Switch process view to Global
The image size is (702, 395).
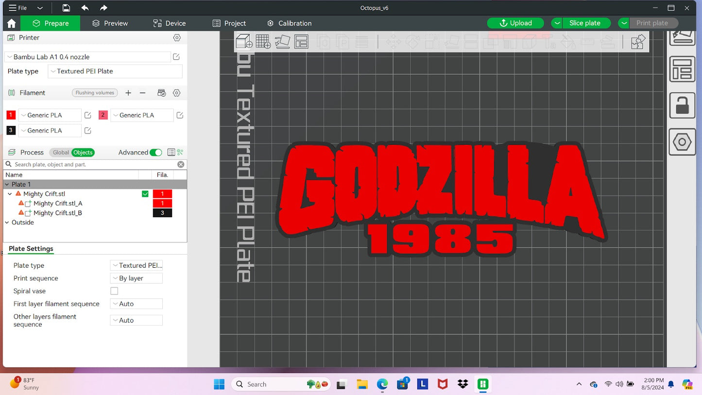pyautogui.click(x=61, y=153)
